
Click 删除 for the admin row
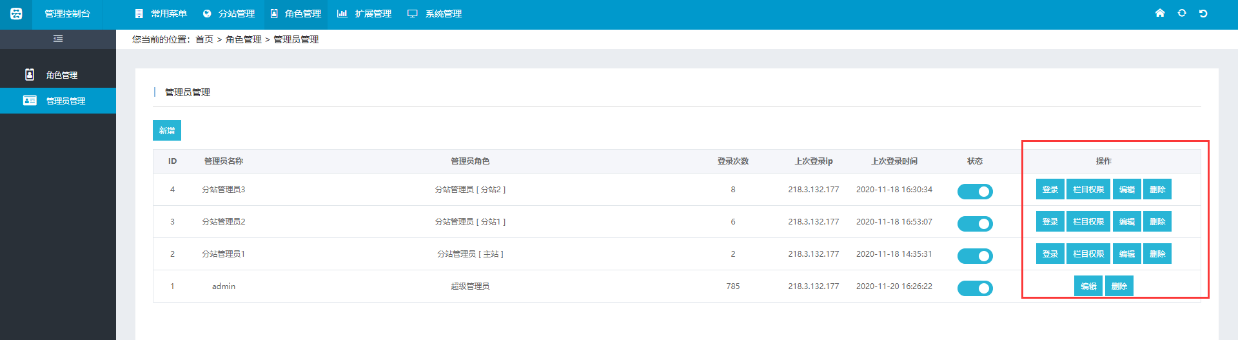[x=1119, y=286]
